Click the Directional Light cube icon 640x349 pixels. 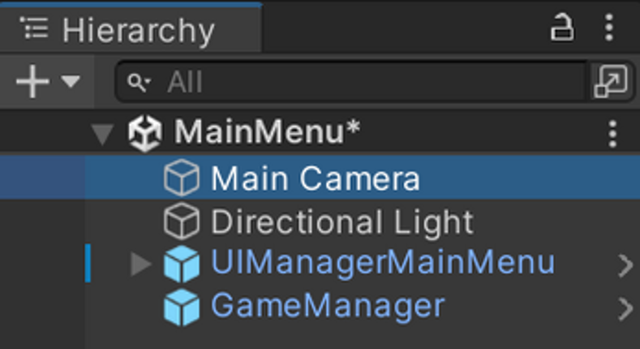182,221
